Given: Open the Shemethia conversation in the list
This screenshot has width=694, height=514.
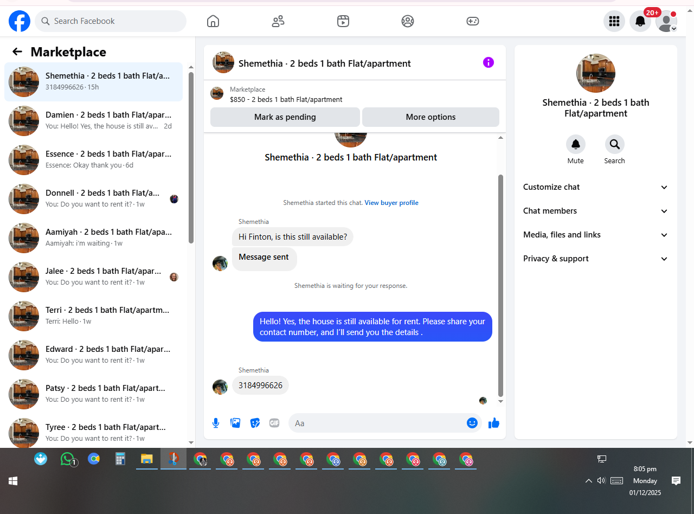Looking at the screenshot, I should (x=93, y=82).
